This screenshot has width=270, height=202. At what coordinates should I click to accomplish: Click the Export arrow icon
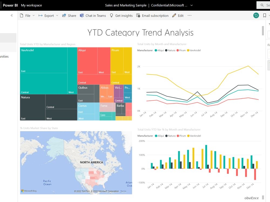pos(40,15)
